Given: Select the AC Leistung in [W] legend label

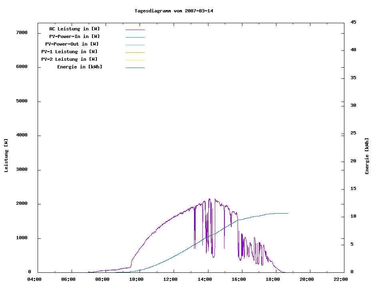Looking at the screenshot, I should [x=74, y=29].
